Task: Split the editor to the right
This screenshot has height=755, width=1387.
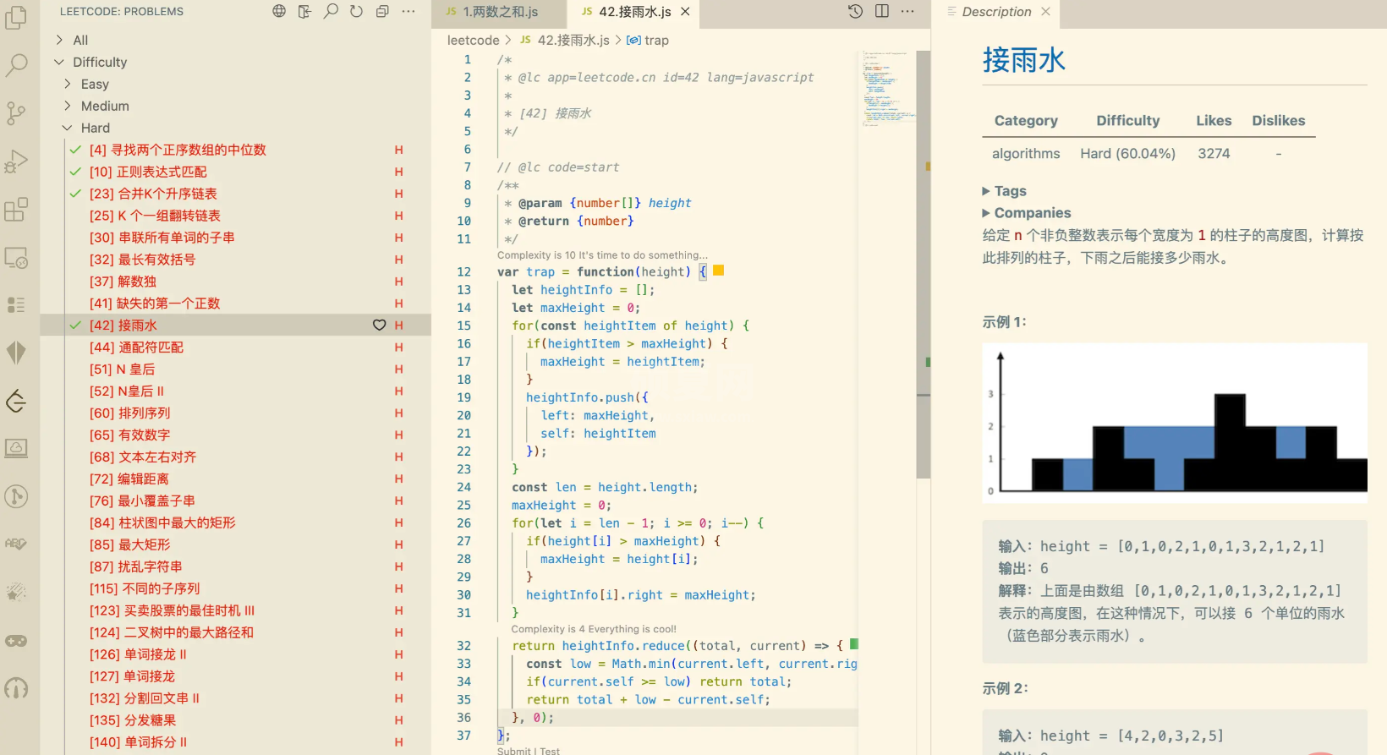Action: coord(882,11)
